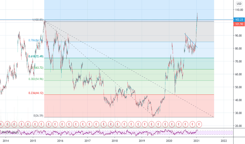Open the RSI(14, close) indicator legend
The width and height of the screenshot is (245, 144).
[10, 132]
